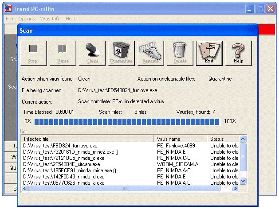The image size is (279, 209).
Task: Click the Delete trash can icon
Action: tap(180, 53)
